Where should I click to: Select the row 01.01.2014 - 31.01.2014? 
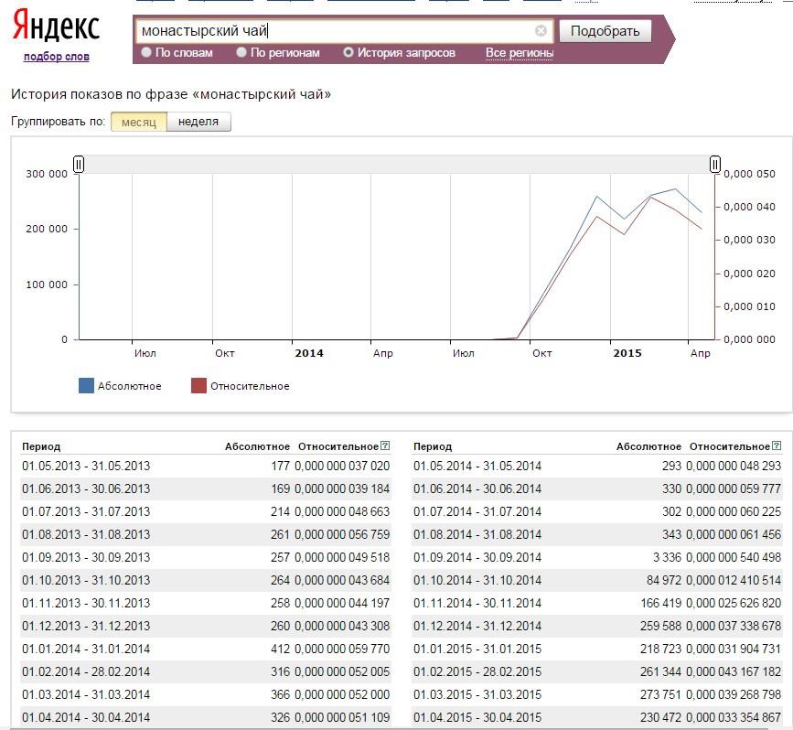click(x=206, y=649)
